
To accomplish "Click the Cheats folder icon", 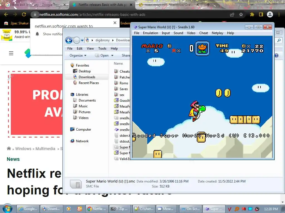I will [x=116, y=71].
